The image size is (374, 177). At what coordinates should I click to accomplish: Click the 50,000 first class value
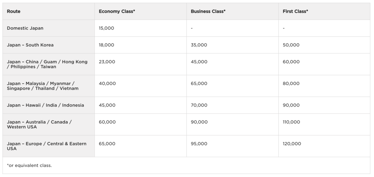pyautogui.click(x=291, y=45)
